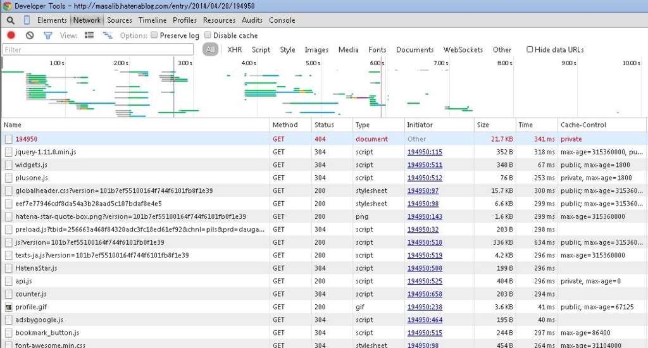Stop recording with the red record button

(11, 35)
